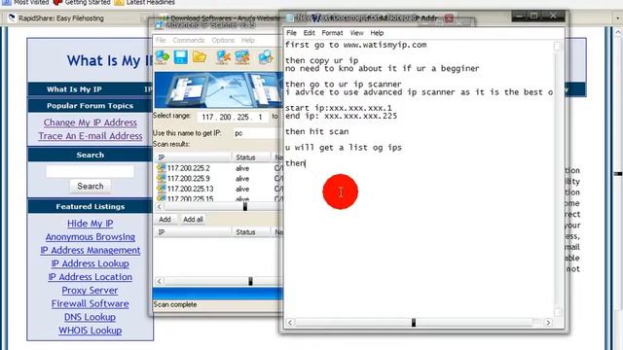The image size is (623, 350).
Task: Open Options menu in Advanced IP Scanner
Action: tap(223, 41)
